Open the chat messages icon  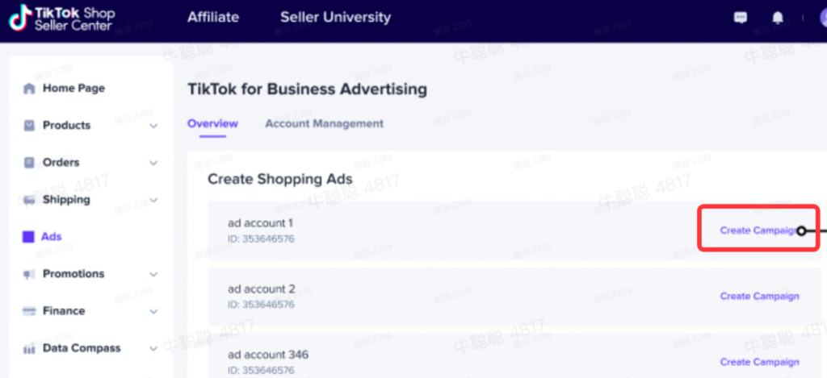pyautogui.click(x=741, y=18)
